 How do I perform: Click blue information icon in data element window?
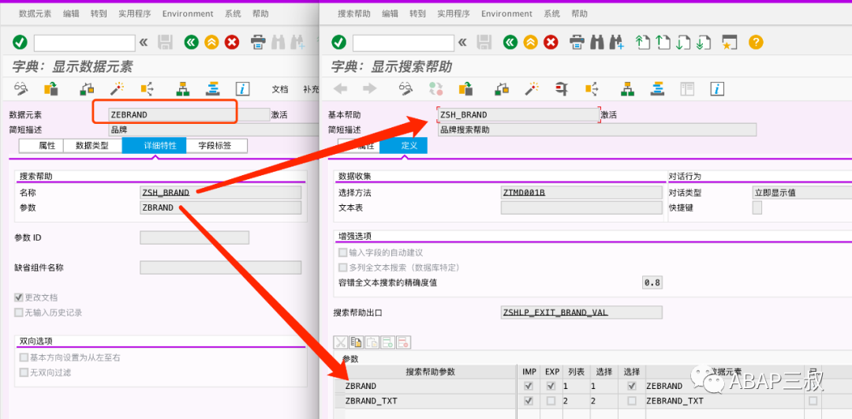coord(242,88)
